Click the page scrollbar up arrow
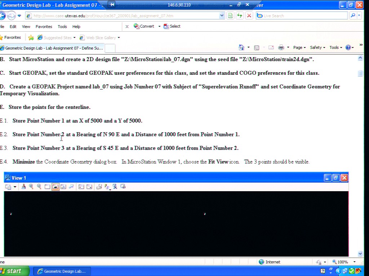Viewport: 369px width, 276px height. (360, 58)
